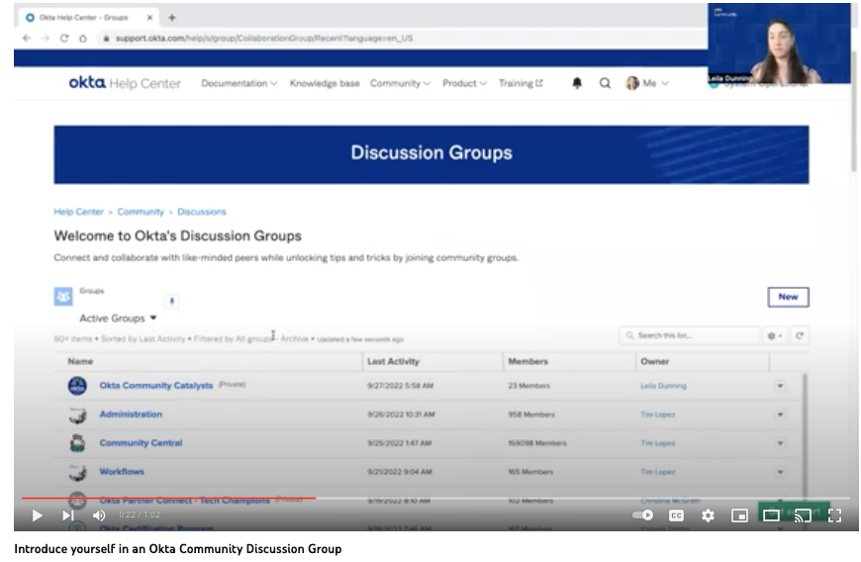This screenshot has width=861, height=562.
Task: Go to Discussions breadcrumb
Action: coord(202,212)
